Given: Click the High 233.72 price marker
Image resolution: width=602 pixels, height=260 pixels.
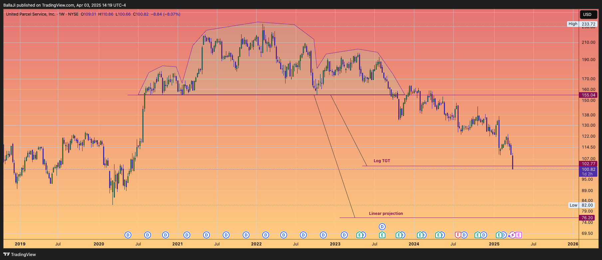Looking at the screenshot, I should click(x=582, y=24).
